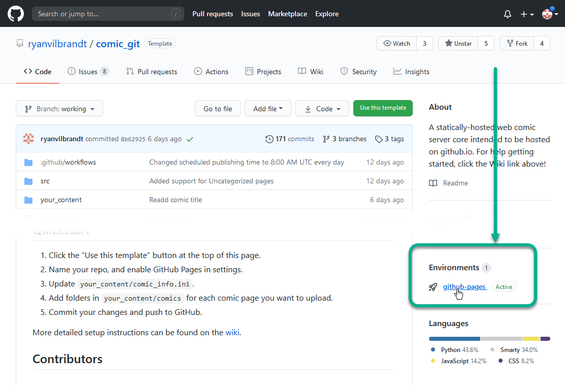Click the Active status badge

pos(504,287)
